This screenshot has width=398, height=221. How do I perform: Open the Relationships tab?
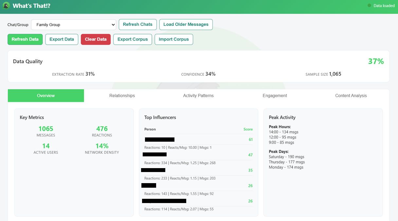click(x=122, y=96)
